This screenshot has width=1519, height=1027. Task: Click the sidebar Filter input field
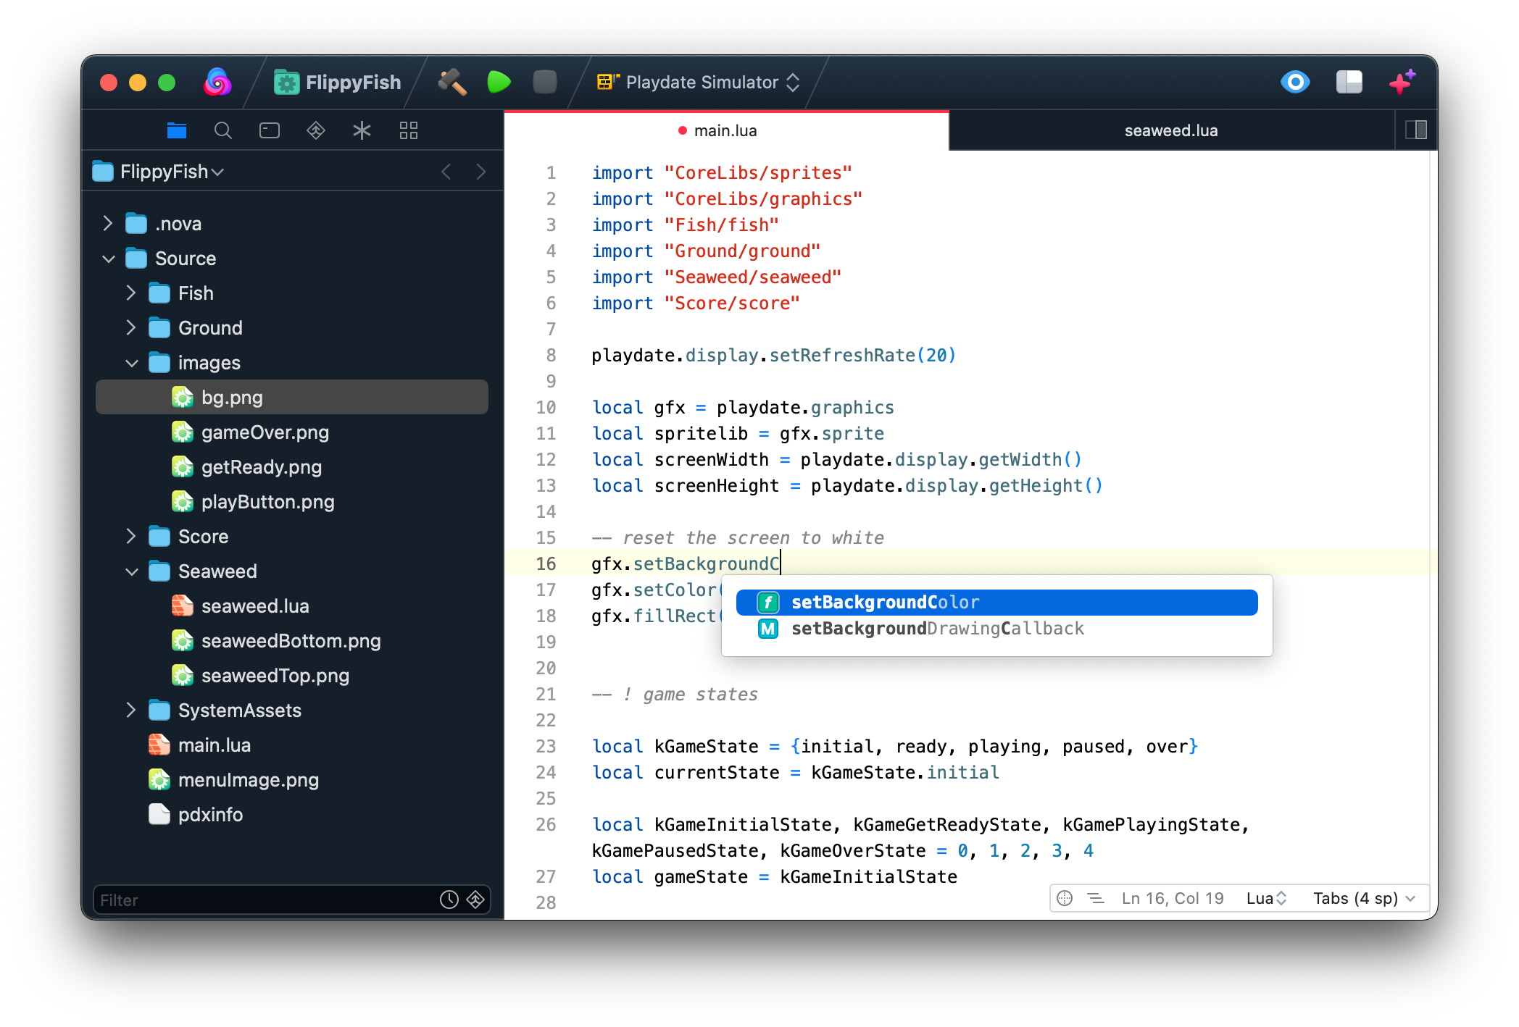click(x=265, y=900)
